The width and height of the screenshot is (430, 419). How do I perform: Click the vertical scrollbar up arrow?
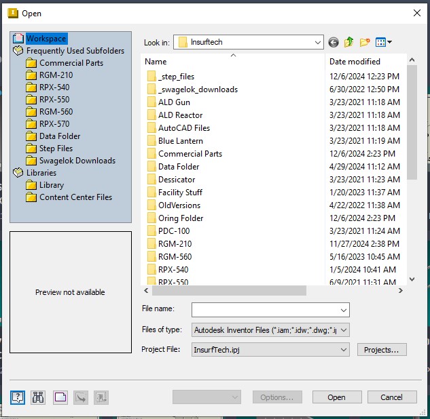(412, 60)
